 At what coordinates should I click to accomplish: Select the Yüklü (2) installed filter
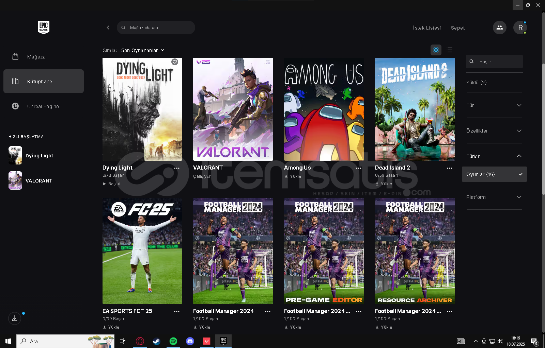coord(477,83)
